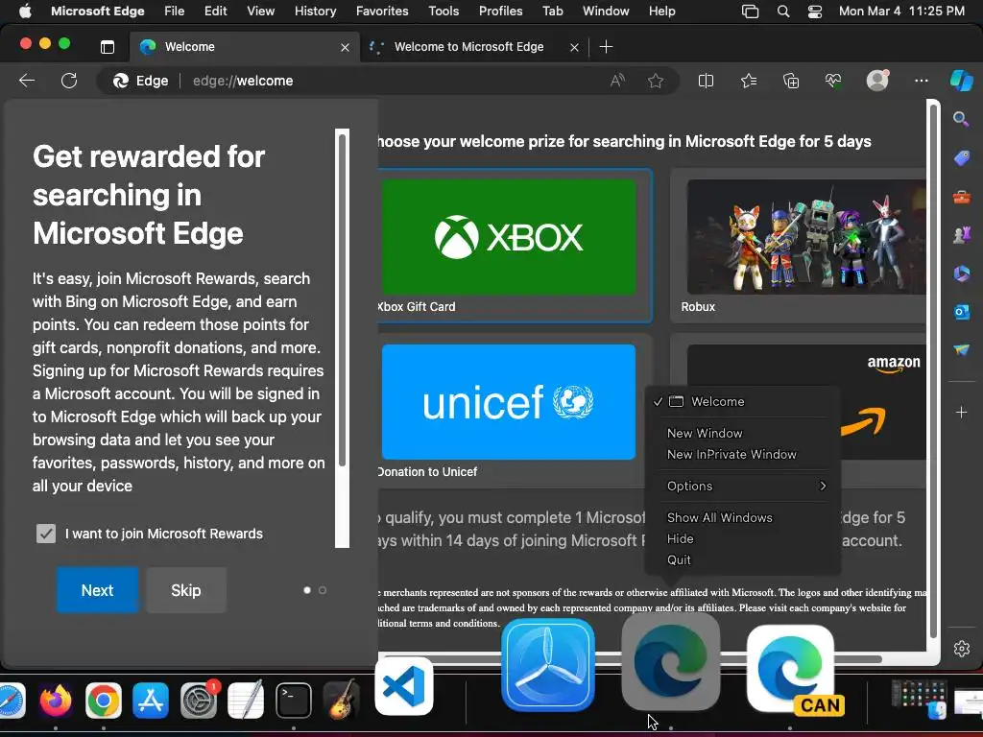Open sidebar Search icon

tap(961, 119)
